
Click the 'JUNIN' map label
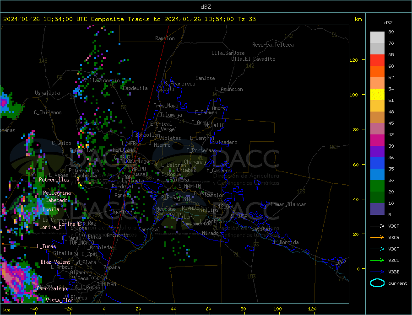(184, 199)
